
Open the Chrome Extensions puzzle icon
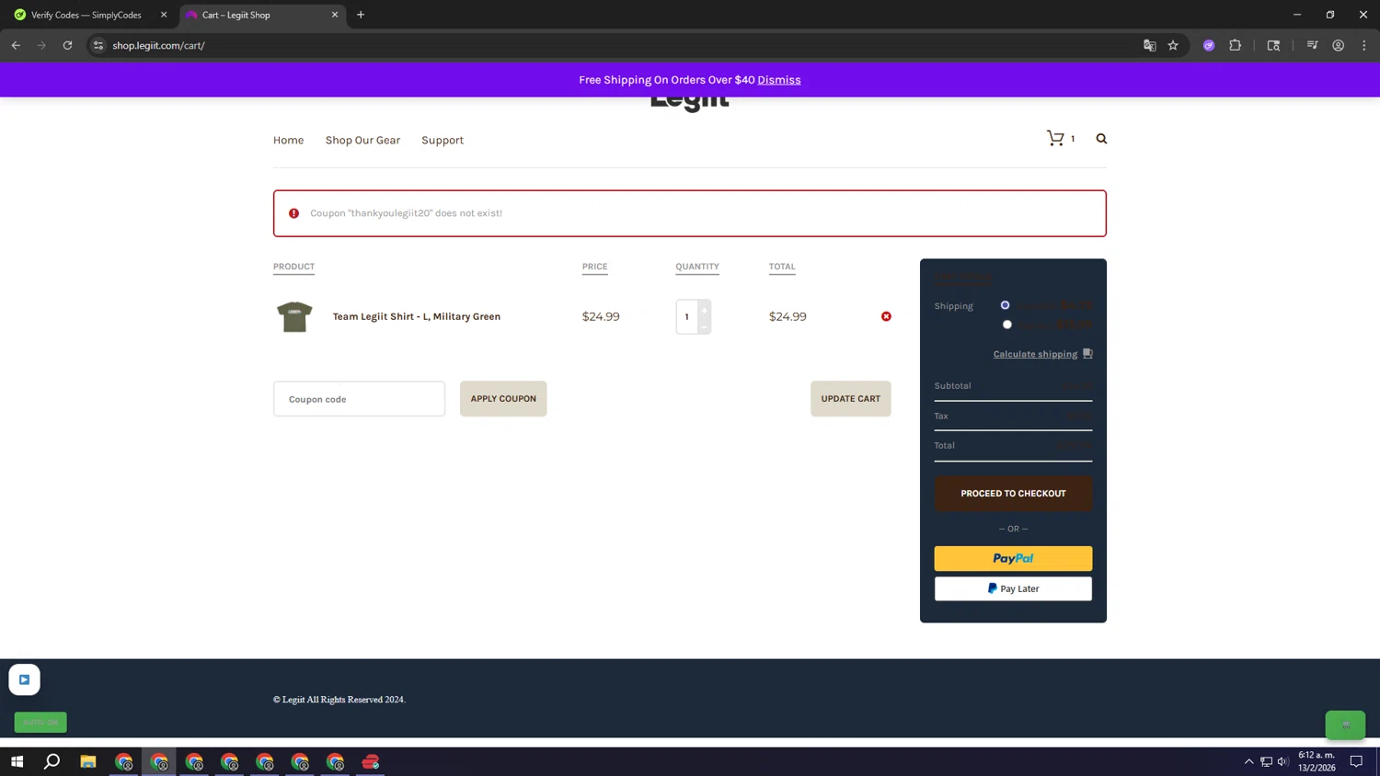[x=1235, y=45]
